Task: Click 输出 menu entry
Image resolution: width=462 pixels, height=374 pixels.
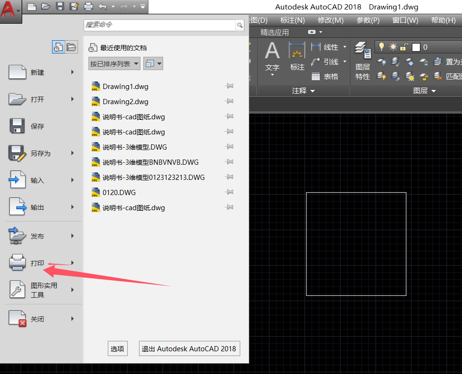Action: tap(41, 207)
